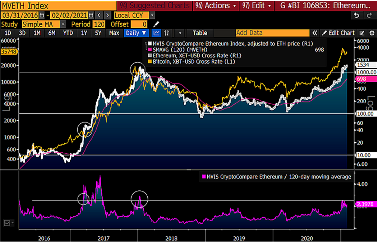Click the pencil icon beside the Offset field
The image size is (378, 242).
click(156, 24)
